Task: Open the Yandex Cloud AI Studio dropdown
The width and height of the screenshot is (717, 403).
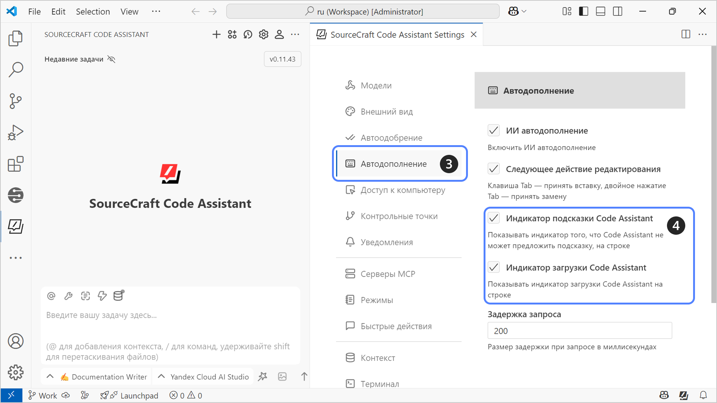Action: (x=203, y=377)
